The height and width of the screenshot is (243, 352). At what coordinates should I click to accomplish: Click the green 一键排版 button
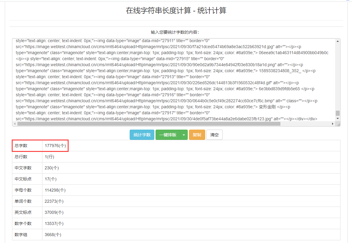(168, 135)
